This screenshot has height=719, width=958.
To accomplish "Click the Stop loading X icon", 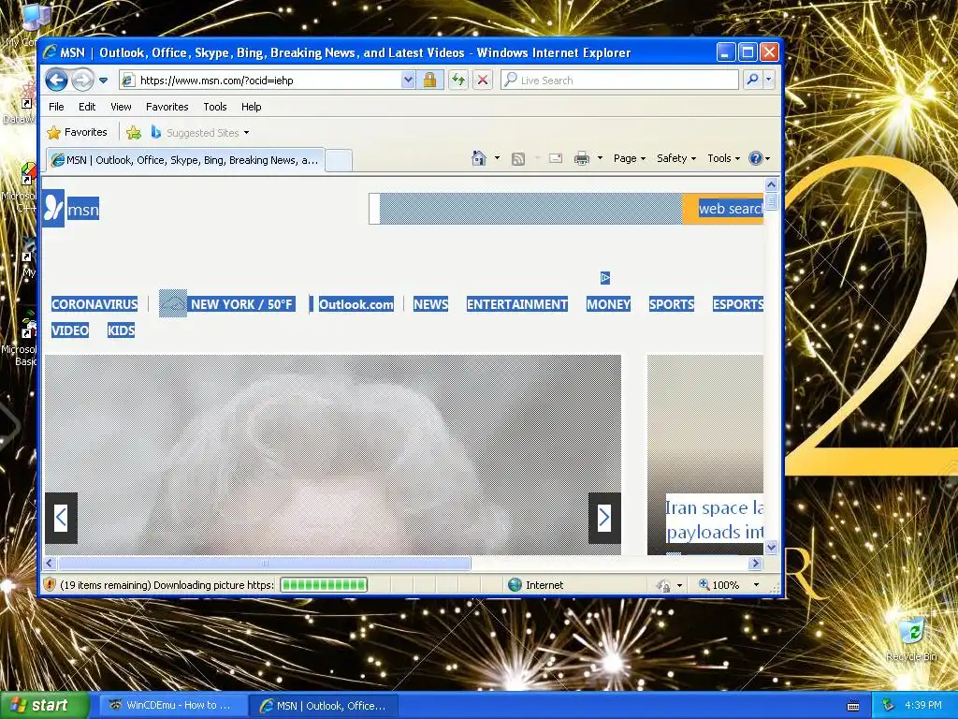I will click(x=483, y=81).
